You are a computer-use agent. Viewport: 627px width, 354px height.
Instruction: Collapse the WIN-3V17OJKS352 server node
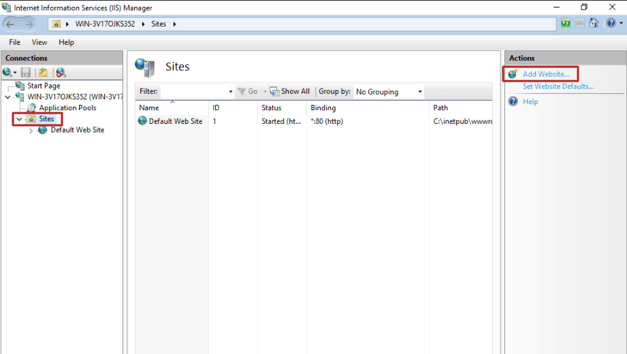tap(7, 97)
